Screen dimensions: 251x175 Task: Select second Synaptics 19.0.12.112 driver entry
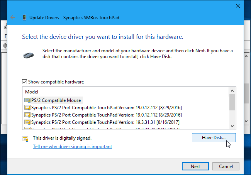tap(106, 115)
